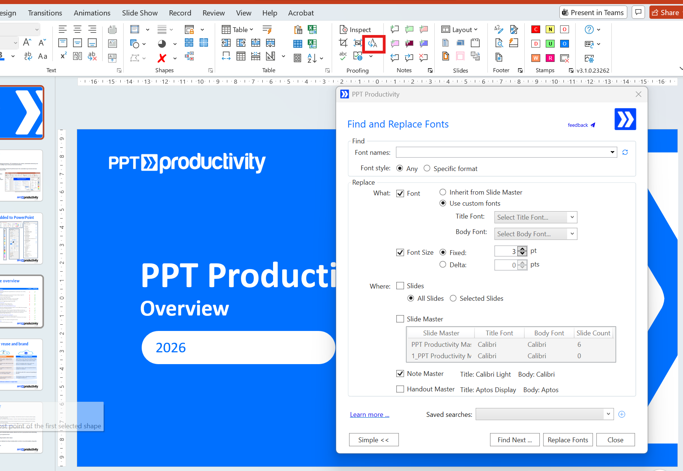The image size is (683, 471).
Task: Refresh the font names list
Action: coord(625,152)
